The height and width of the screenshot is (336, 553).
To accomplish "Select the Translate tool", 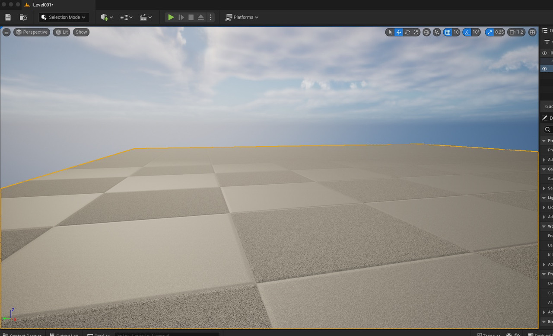I will pyautogui.click(x=397, y=32).
